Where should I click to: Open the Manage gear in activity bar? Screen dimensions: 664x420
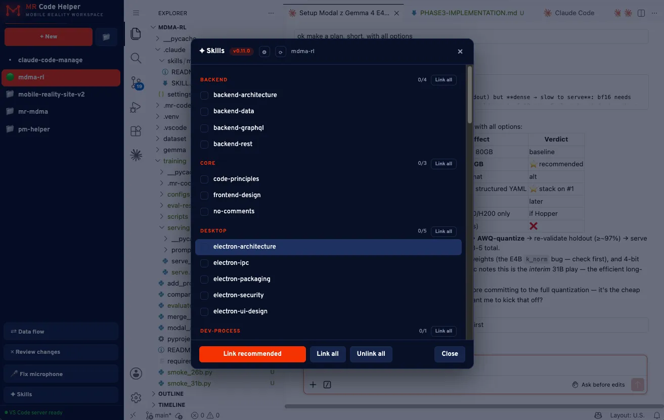tap(136, 398)
